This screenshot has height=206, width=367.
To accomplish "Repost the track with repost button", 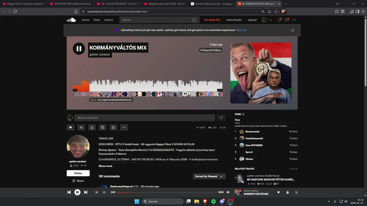I will tap(81, 127).
